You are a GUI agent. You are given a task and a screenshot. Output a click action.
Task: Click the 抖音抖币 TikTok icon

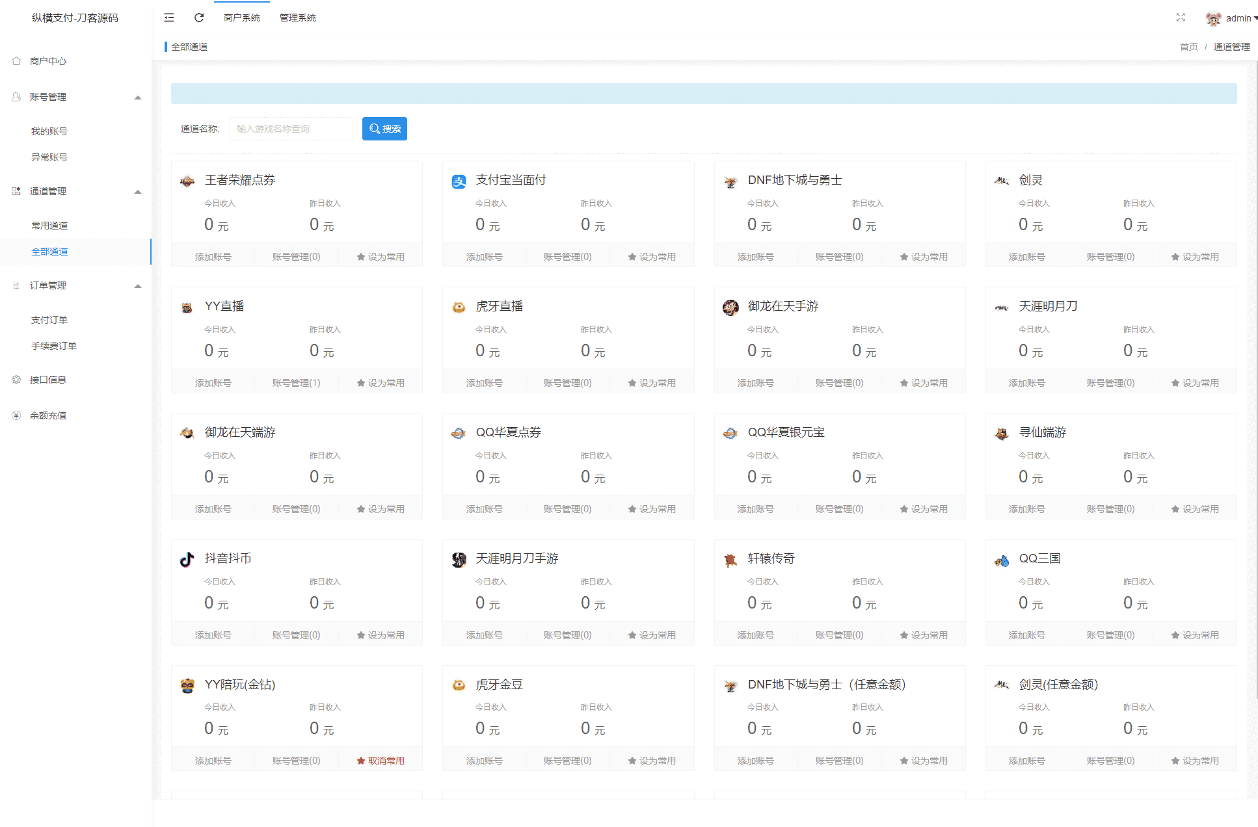(187, 559)
